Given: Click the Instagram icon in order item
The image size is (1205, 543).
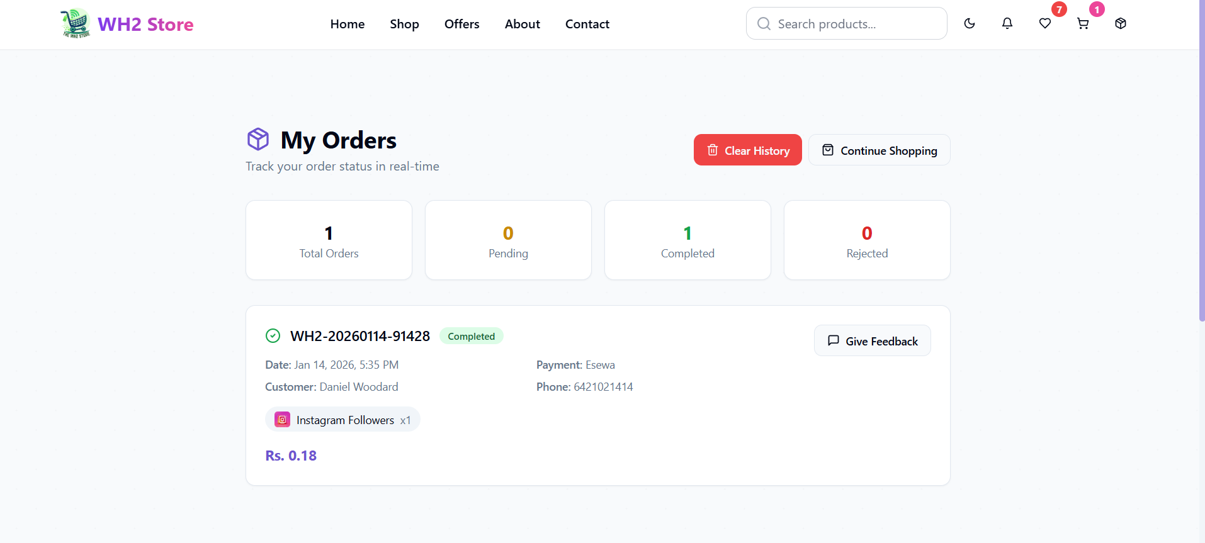Looking at the screenshot, I should click(283, 420).
